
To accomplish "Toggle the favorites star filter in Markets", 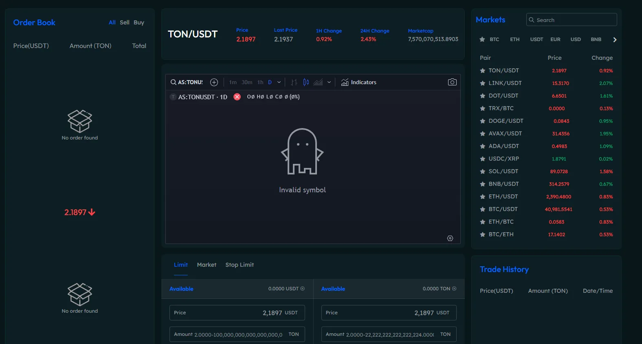I will pos(482,39).
